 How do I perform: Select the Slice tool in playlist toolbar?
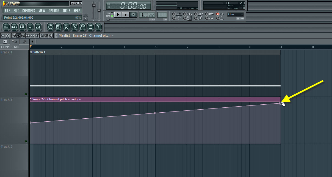(x=37, y=36)
